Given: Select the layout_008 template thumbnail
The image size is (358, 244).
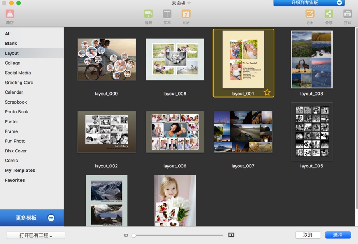Looking at the screenshot, I should coord(175,60).
